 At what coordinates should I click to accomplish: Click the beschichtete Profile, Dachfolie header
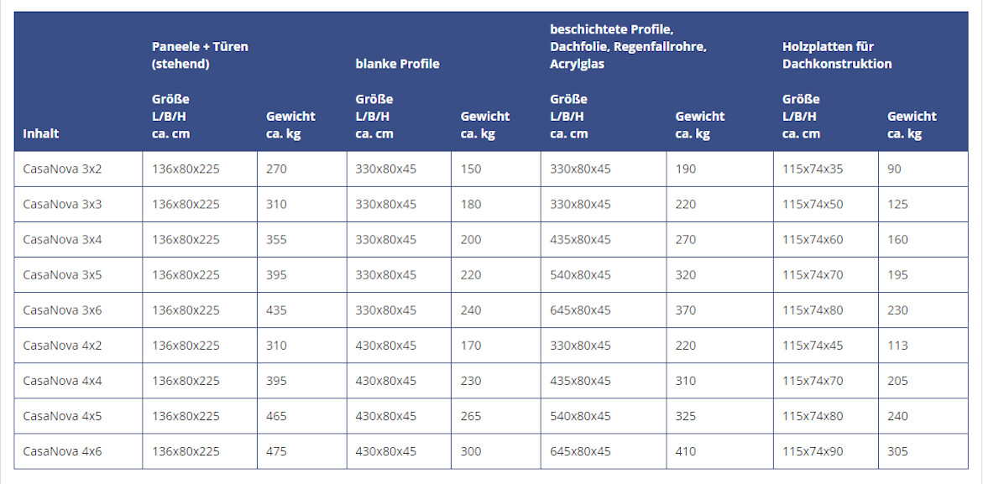pos(628,47)
